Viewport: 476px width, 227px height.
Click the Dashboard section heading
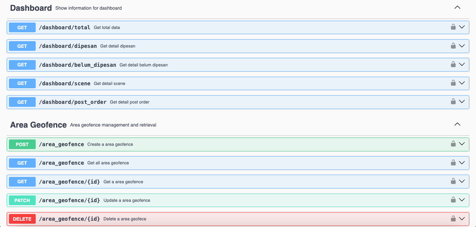coord(31,8)
